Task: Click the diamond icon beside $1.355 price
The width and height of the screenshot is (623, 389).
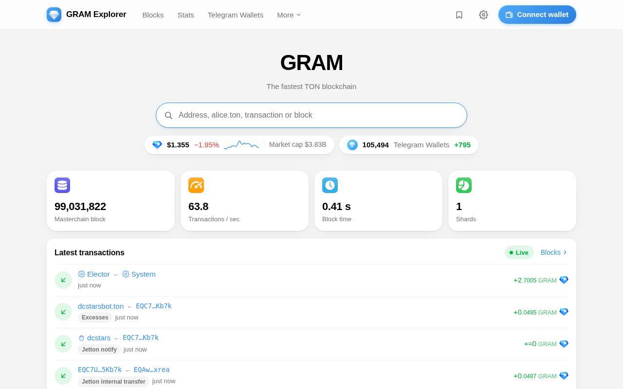Action: point(157,145)
